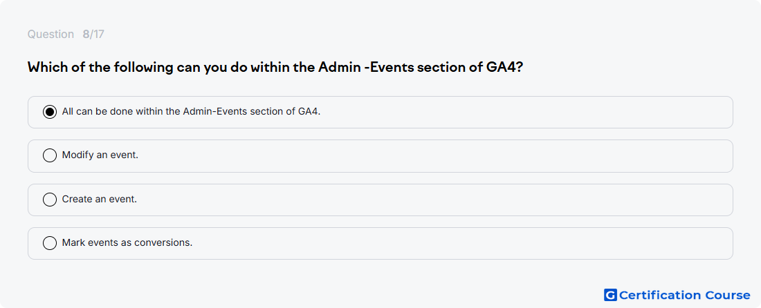Screen dimensions: 761x308
Task: Choose the first answer option card
Action: click(x=380, y=112)
